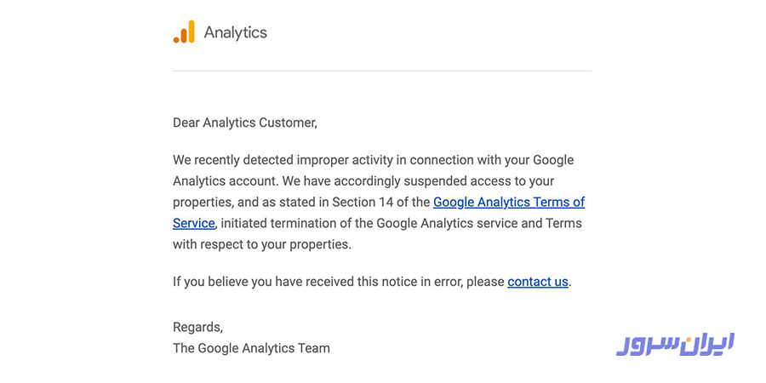This screenshot has height=383, width=766.
Task: Open the contact us link
Action: click(x=538, y=282)
